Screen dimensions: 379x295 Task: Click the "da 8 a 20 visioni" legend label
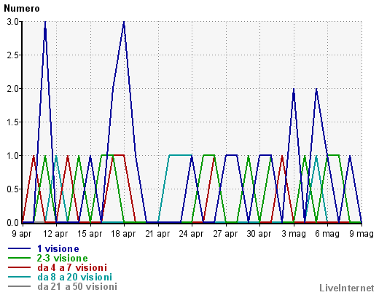74,277
